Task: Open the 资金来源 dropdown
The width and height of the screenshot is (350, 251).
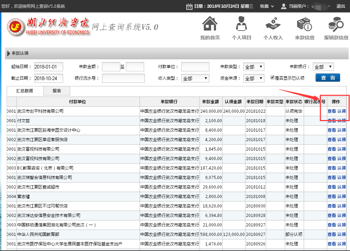Action: [x=254, y=78]
